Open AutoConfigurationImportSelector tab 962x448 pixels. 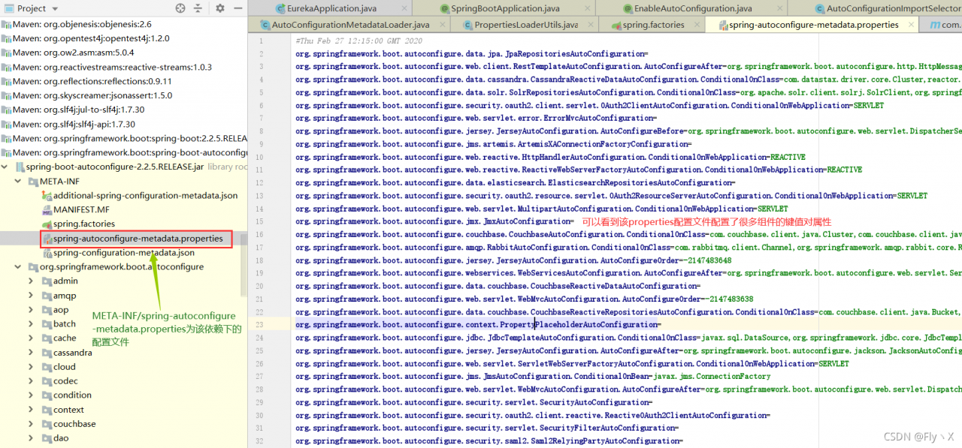[x=887, y=8]
